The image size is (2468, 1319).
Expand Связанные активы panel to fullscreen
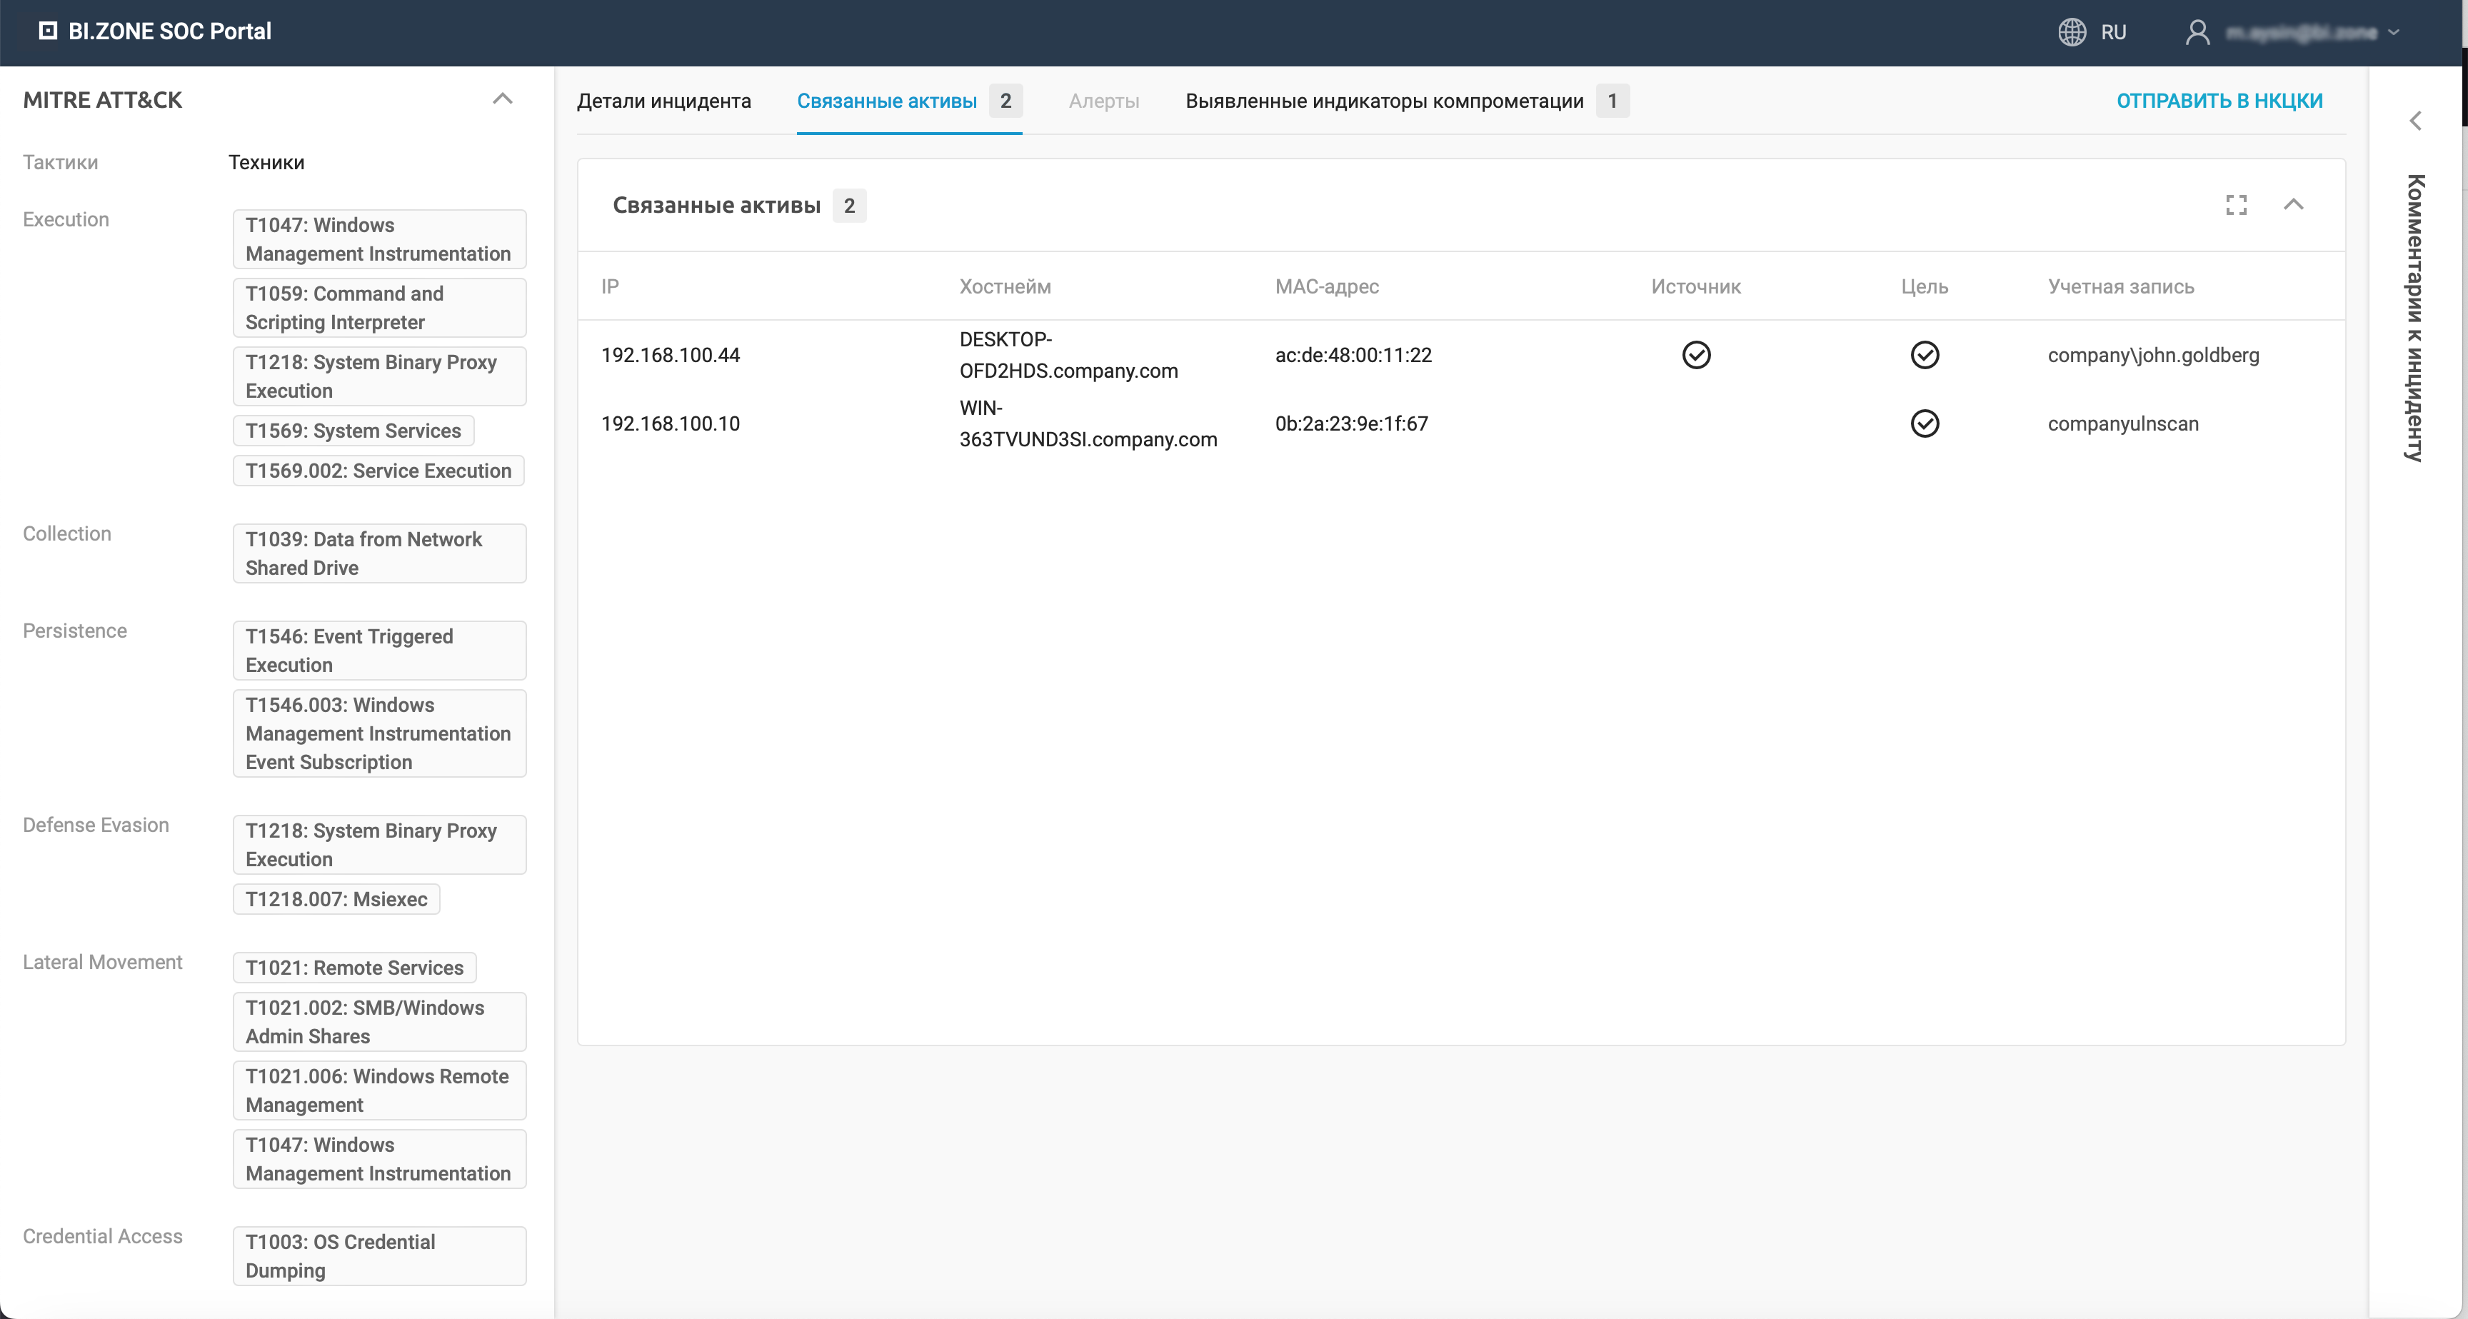(2236, 205)
